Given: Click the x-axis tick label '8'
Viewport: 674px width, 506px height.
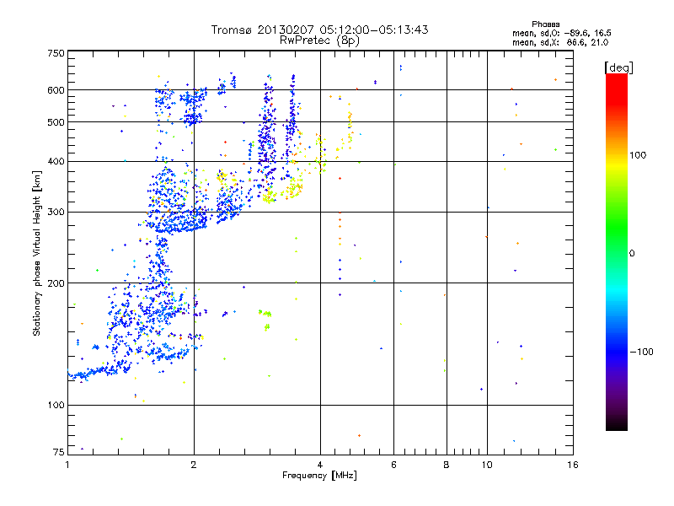Looking at the screenshot, I should click(447, 465).
